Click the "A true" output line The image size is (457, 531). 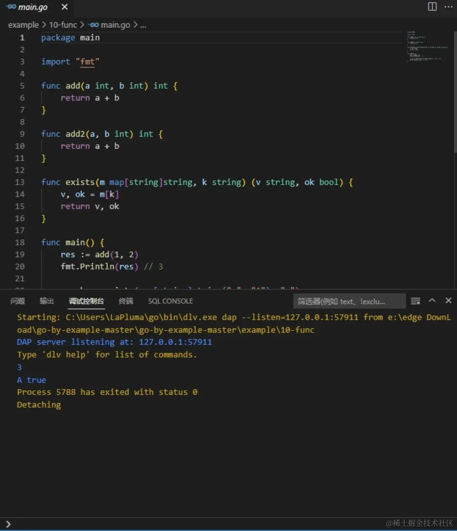tap(32, 380)
